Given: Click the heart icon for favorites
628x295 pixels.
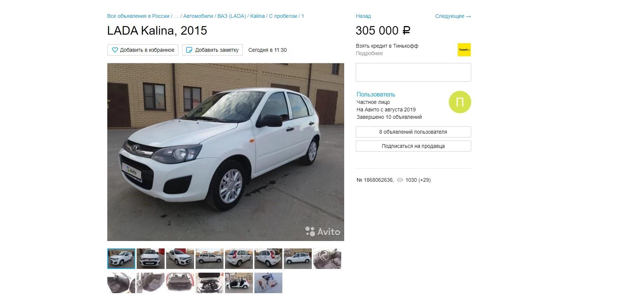Looking at the screenshot, I should 115,50.
